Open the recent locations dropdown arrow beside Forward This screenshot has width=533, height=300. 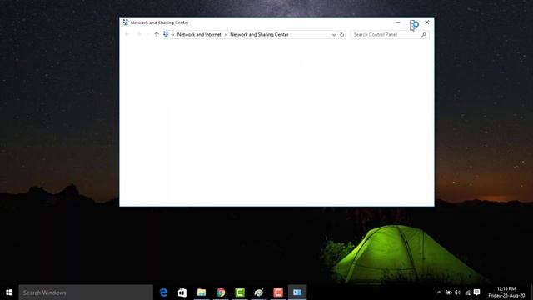147,35
